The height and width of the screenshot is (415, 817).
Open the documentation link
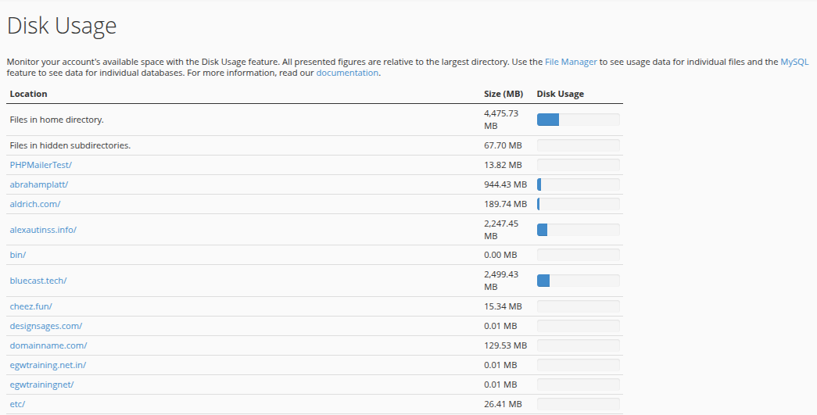click(x=347, y=73)
